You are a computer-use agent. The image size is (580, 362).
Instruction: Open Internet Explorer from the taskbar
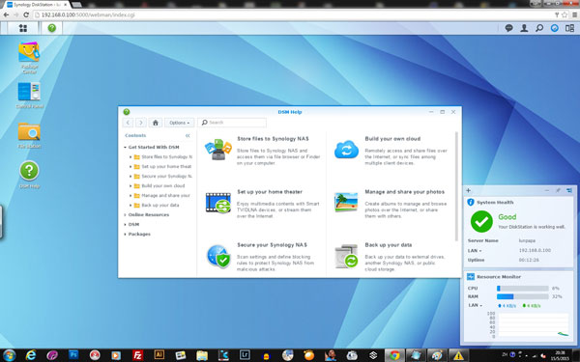(x=31, y=355)
